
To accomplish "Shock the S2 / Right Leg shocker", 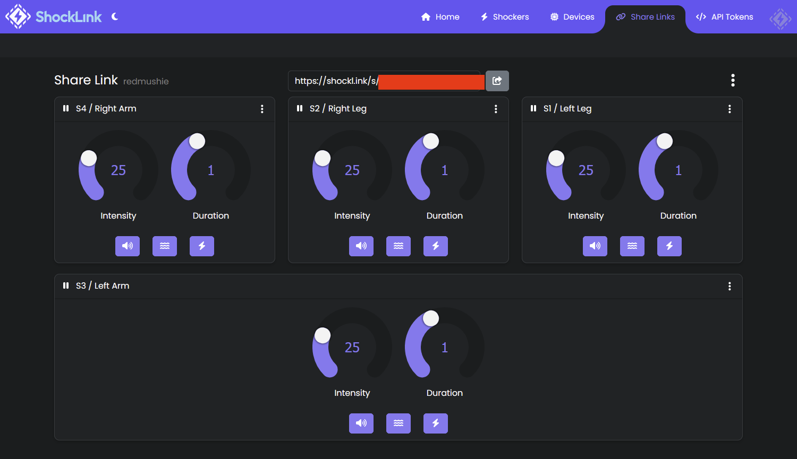I will tap(435, 246).
